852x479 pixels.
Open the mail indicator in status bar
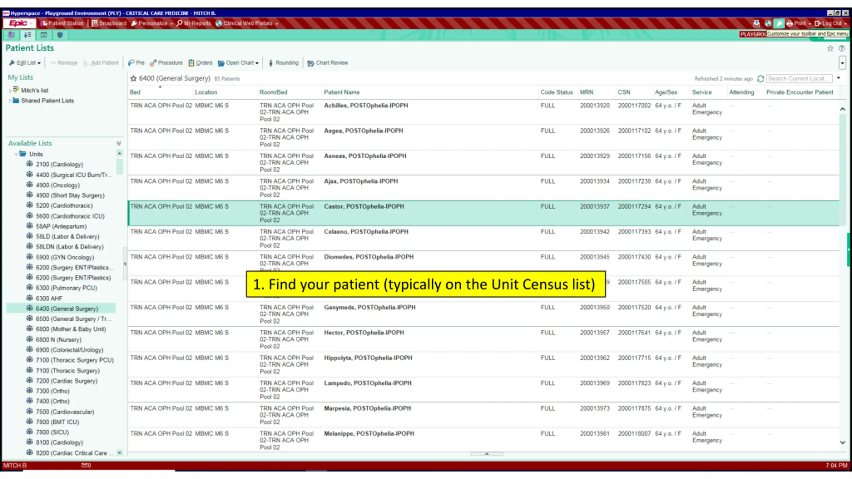86,465
